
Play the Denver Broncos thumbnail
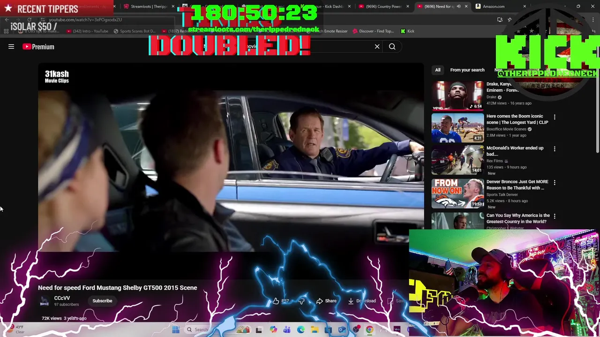pos(457,193)
